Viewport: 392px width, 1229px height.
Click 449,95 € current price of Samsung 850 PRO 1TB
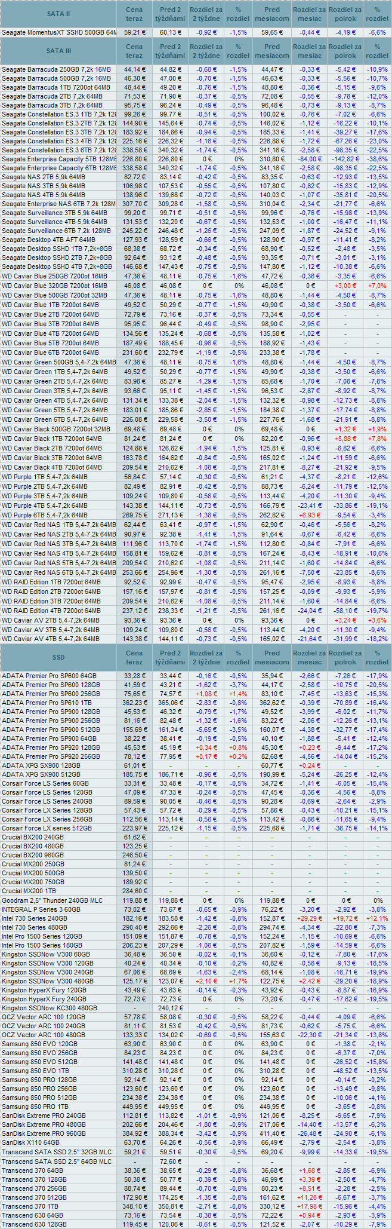pyautogui.click(x=135, y=1107)
